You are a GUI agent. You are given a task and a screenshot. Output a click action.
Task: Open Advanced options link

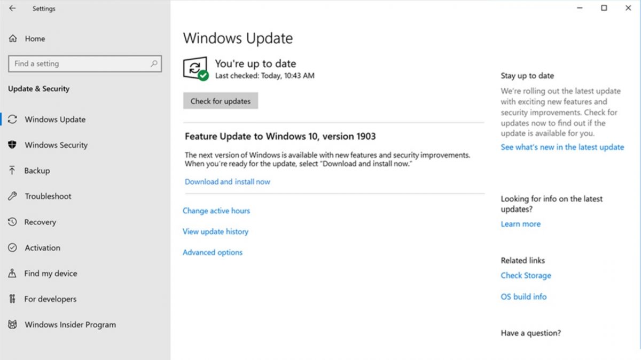[x=213, y=252]
